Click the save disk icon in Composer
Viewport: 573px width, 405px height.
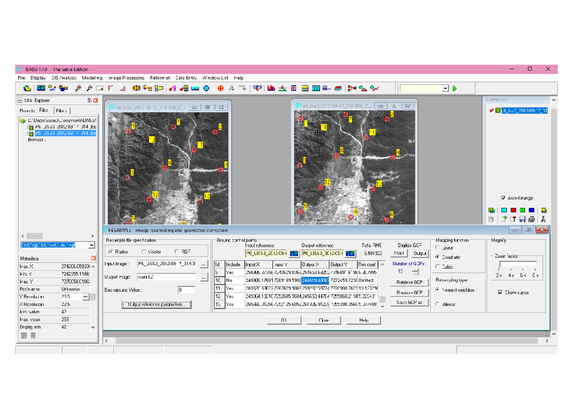tap(522, 219)
